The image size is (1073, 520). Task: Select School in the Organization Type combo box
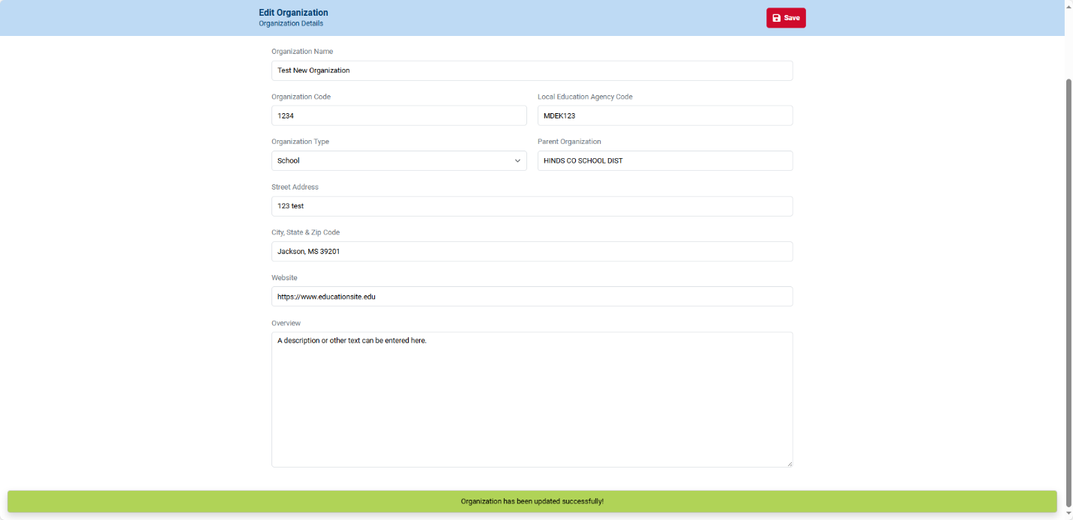[398, 160]
